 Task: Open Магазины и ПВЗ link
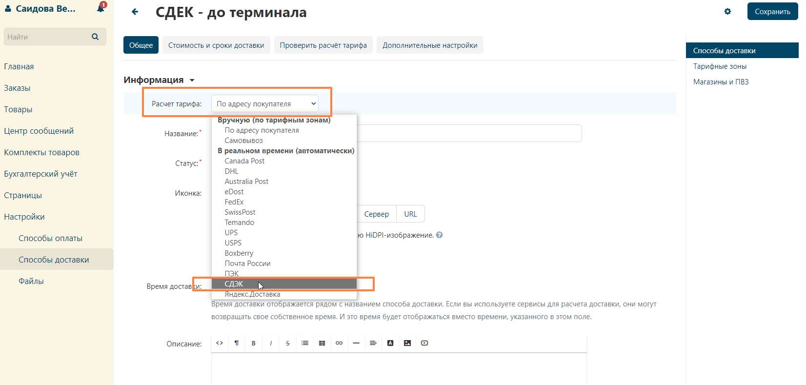tap(721, 82)
